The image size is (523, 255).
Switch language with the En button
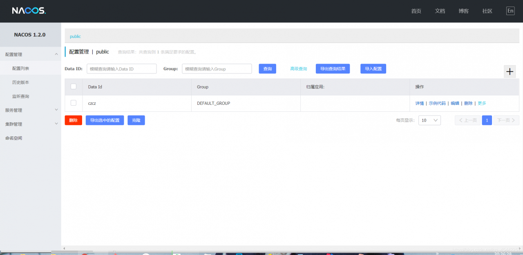pyautogui.click(x=510, y=11)
